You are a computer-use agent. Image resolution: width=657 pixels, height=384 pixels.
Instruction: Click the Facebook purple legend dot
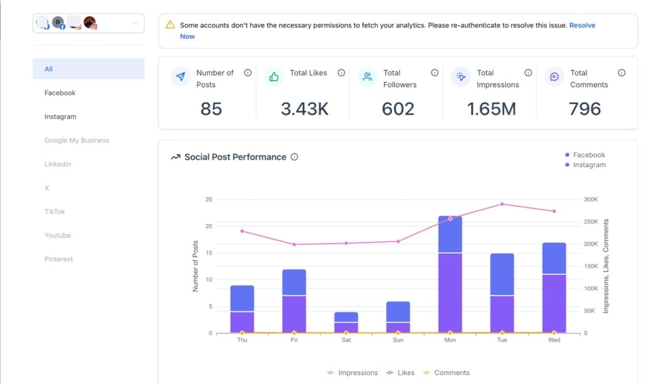568,155
